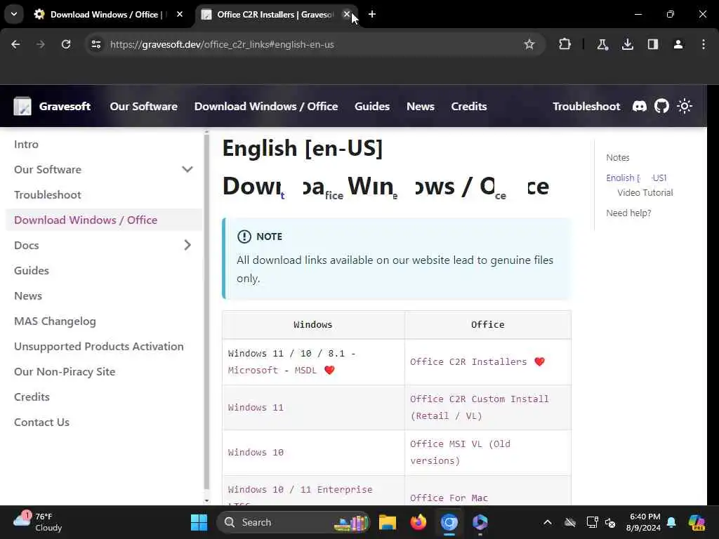The image size is (719, 539).
Task: Open the GitHub repository icon
Action: click(661, 107)
